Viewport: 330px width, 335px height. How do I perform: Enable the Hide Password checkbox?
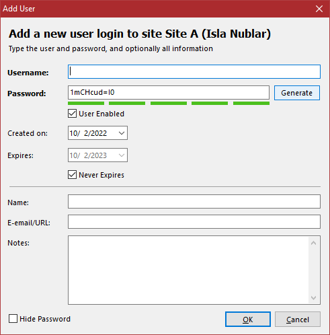(x=13, y=319)
